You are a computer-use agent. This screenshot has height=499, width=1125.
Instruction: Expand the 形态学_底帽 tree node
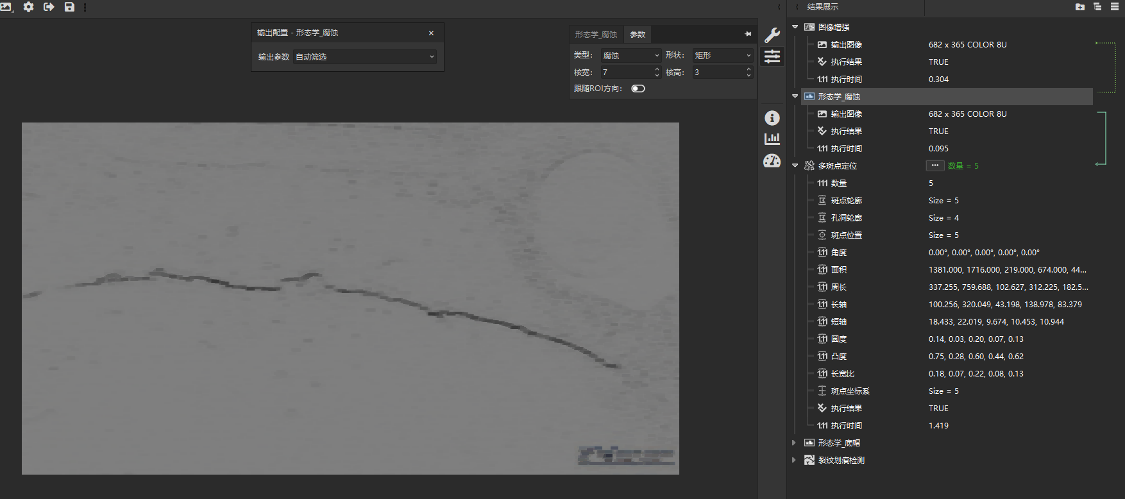tap(794, 443)
